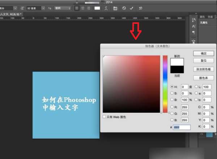Click the 复位 button

pyautogui.click(x=204, y=61)
